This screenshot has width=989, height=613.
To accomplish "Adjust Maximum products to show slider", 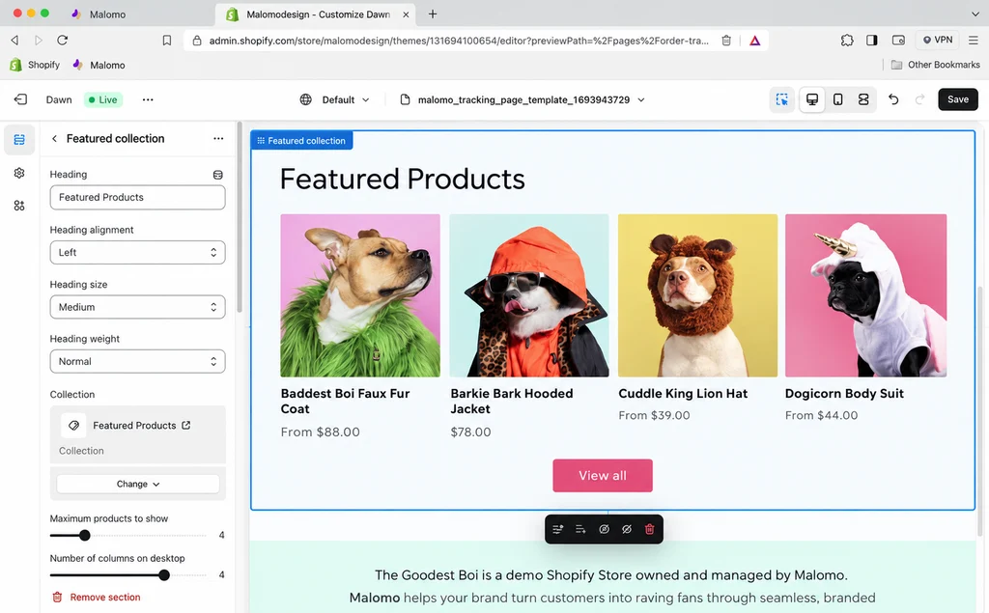I will (85, 536).
